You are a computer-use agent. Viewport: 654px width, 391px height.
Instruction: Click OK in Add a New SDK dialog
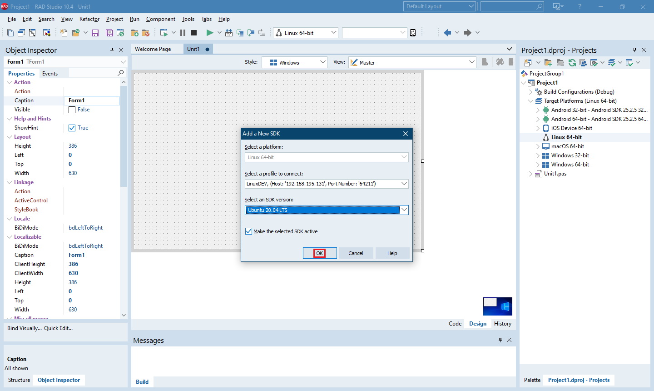pos(320,253)
